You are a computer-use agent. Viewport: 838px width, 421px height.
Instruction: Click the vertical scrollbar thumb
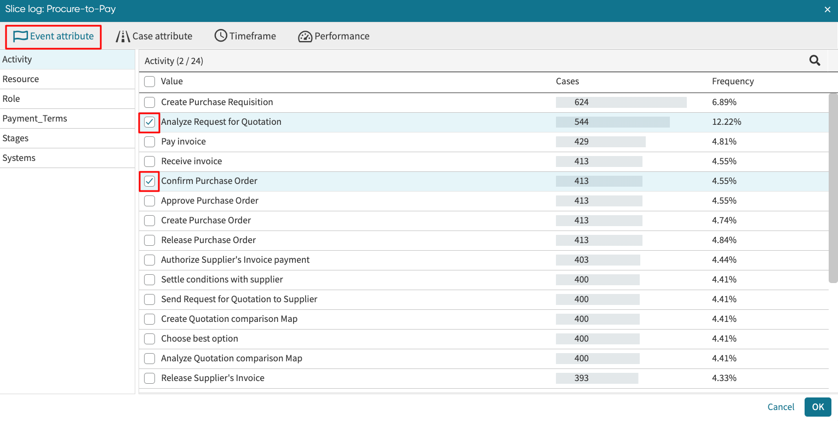click(833, 188)
